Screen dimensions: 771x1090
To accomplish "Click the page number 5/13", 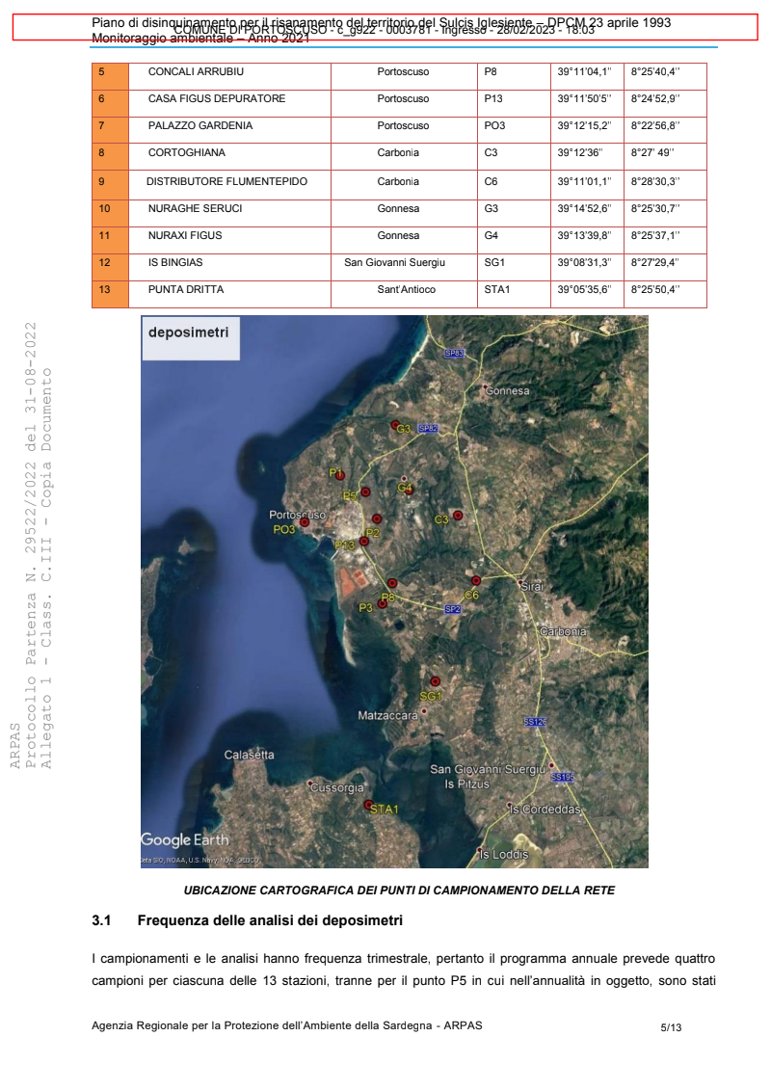I will click(671, 1027).
